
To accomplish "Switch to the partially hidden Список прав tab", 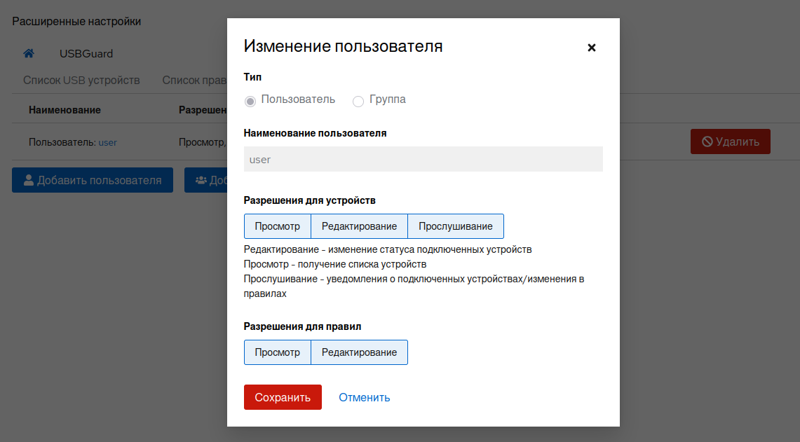I will (x=194, y=81).
